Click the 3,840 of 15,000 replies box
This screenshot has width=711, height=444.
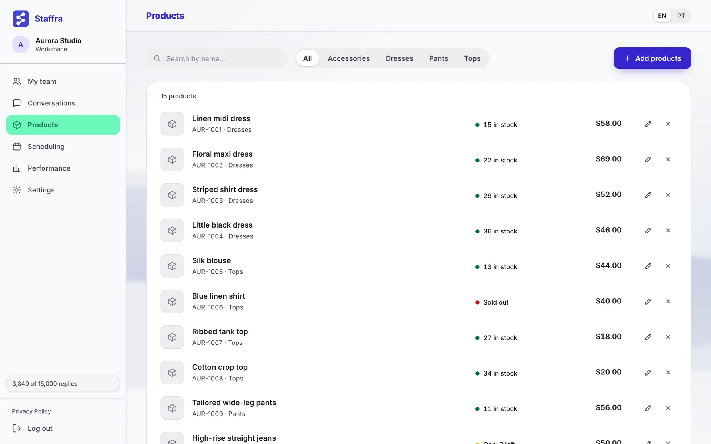[63, 384]
